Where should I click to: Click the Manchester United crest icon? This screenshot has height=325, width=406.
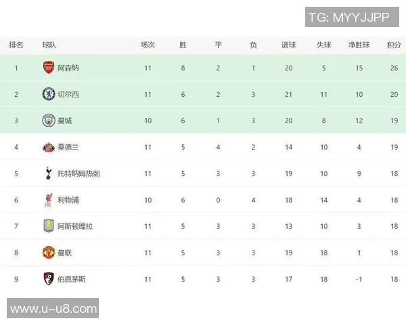point(49,253)
